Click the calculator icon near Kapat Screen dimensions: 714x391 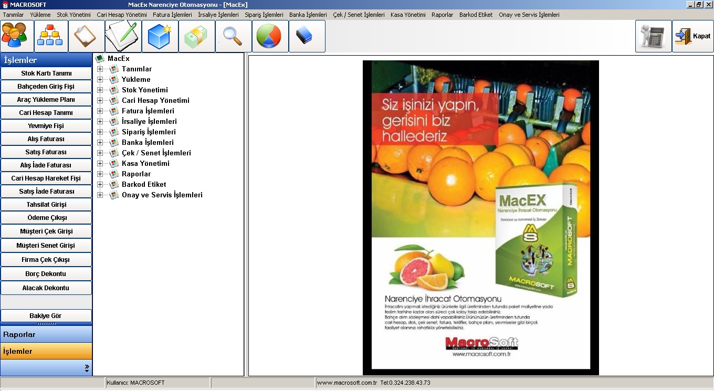click(x=653, y=37)
